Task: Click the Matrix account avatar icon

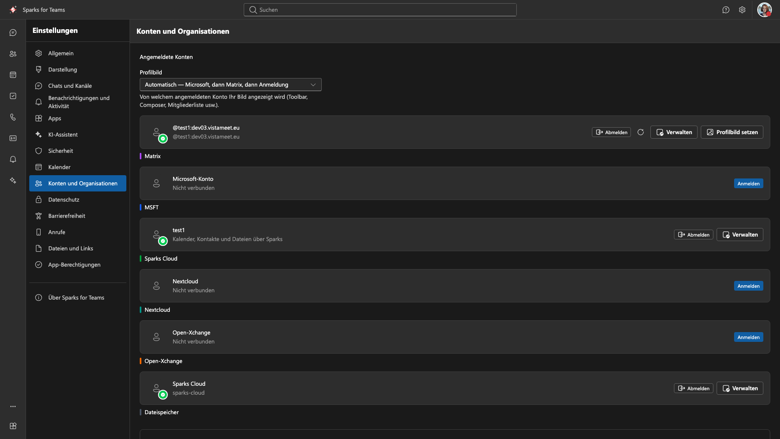Action: pyautogui.click(x=156, y=132)
